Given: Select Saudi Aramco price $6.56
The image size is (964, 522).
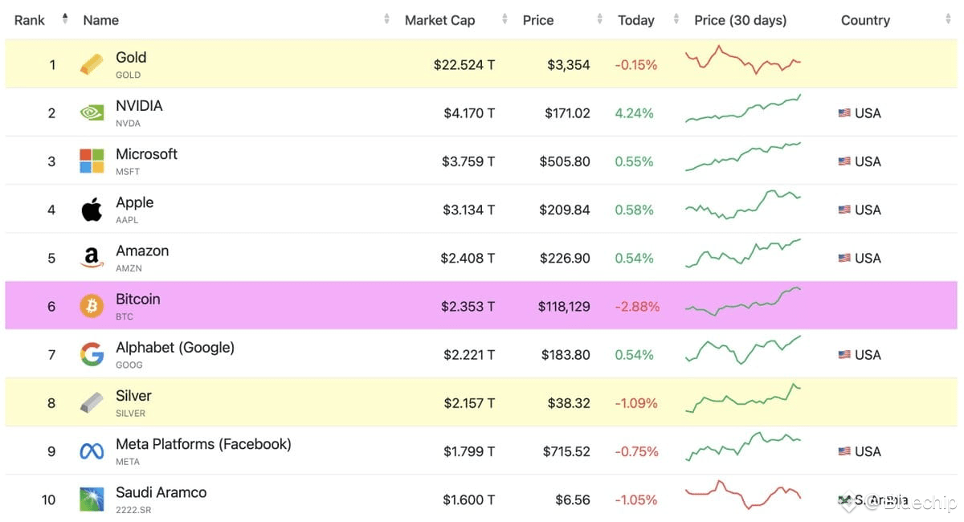Looking at the screenshot, I should point(573,500).
